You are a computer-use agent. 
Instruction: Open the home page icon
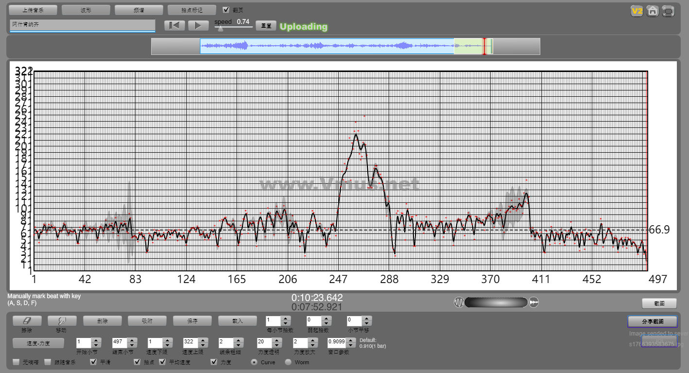click(x=653, y=11)
